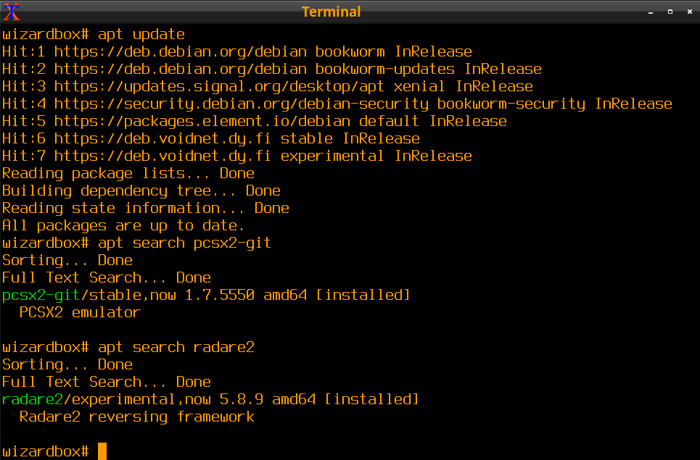Click the Terminal title bar text
Viewport: 700px width, 460px height.
coord(331,12)
